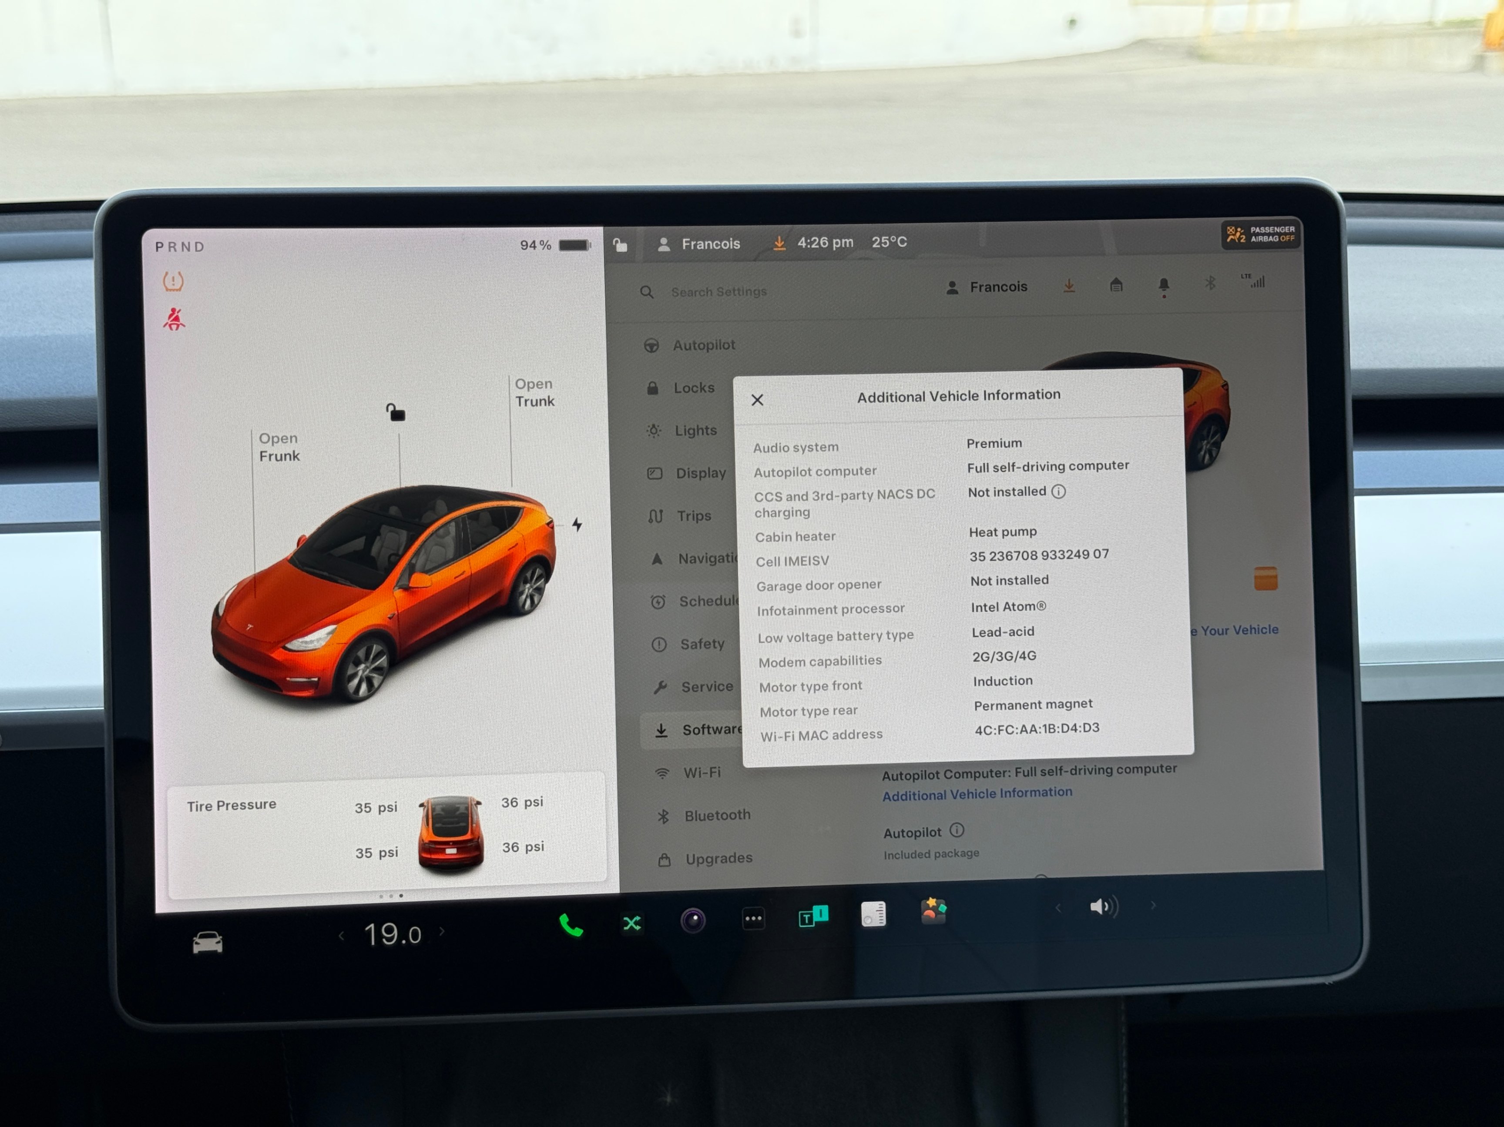
Task: Open the Autopilot settings menu
Action: click(x=703, y=345)
